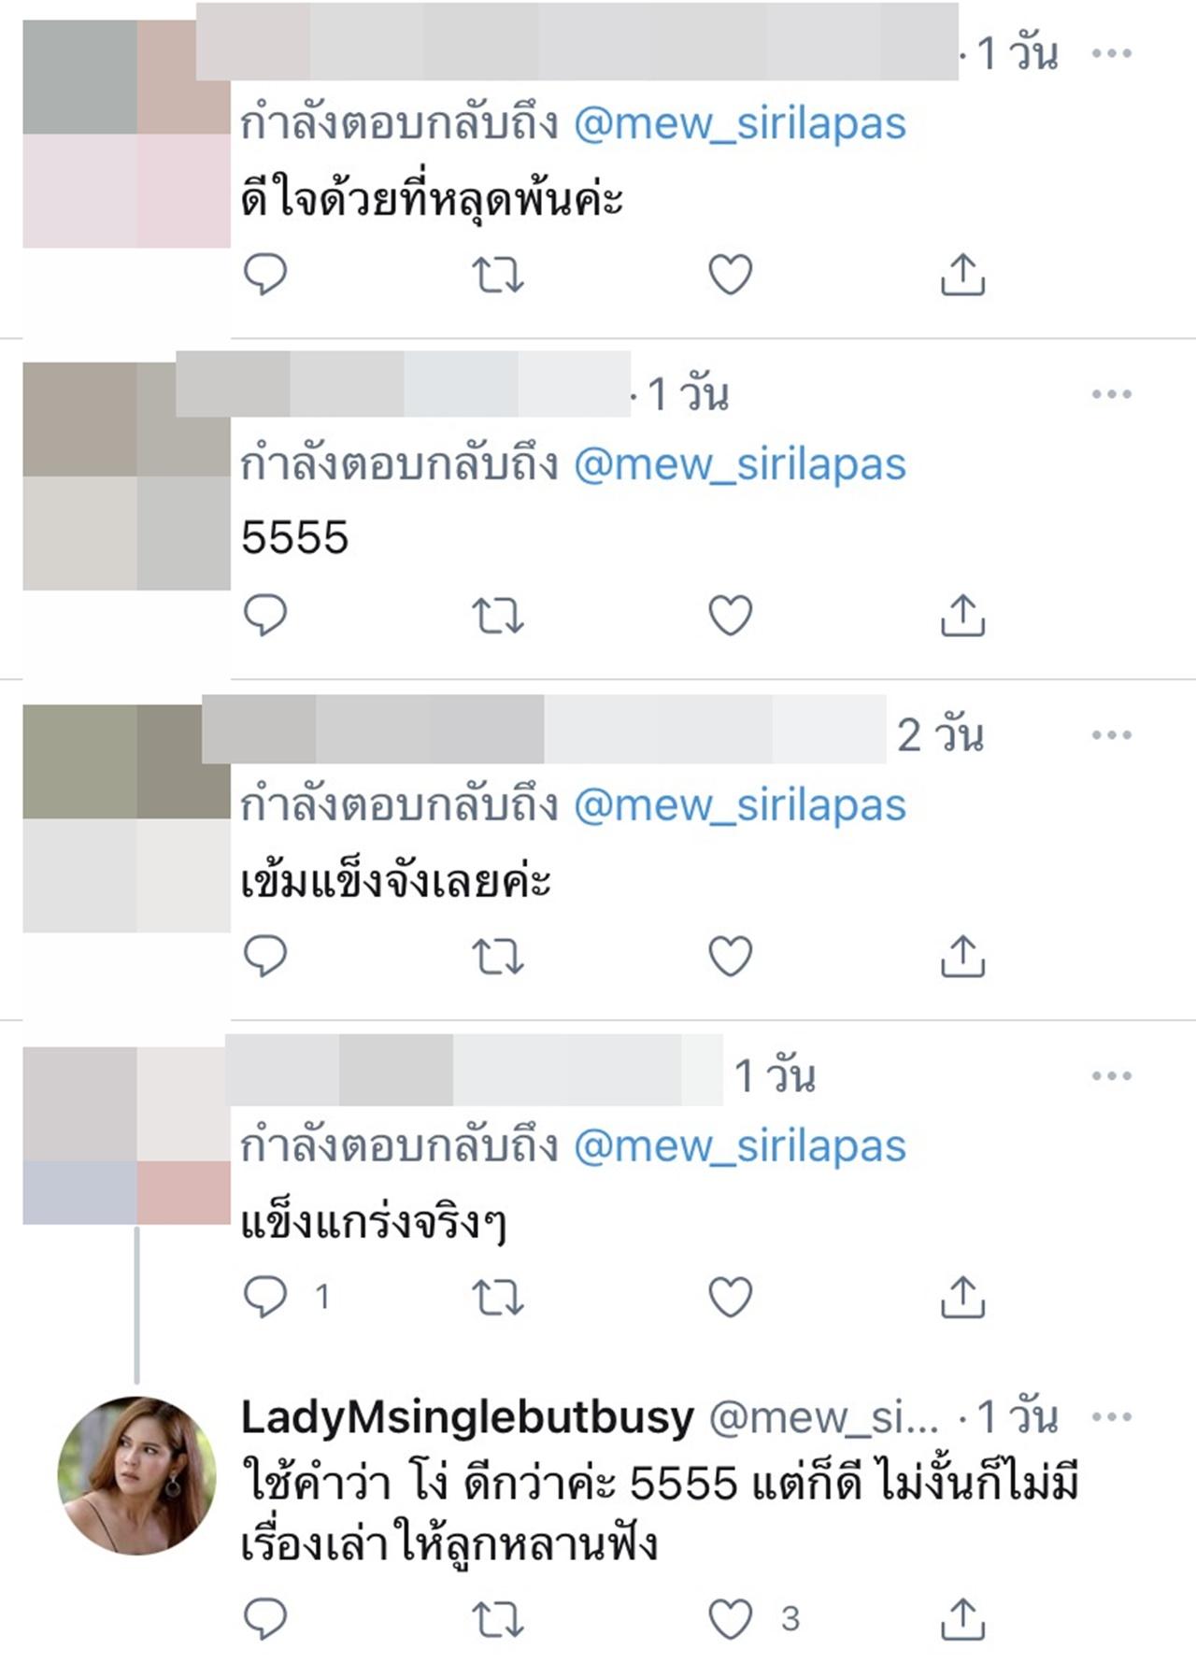Open @mew_sirilapas mention in 'แข็งแกร่งจริงๆ' tweet

[x=739, y=1147]
